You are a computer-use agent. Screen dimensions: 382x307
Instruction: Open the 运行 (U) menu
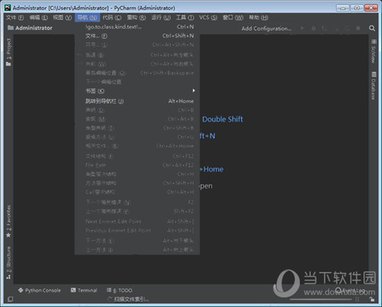[x=161, y=17]
